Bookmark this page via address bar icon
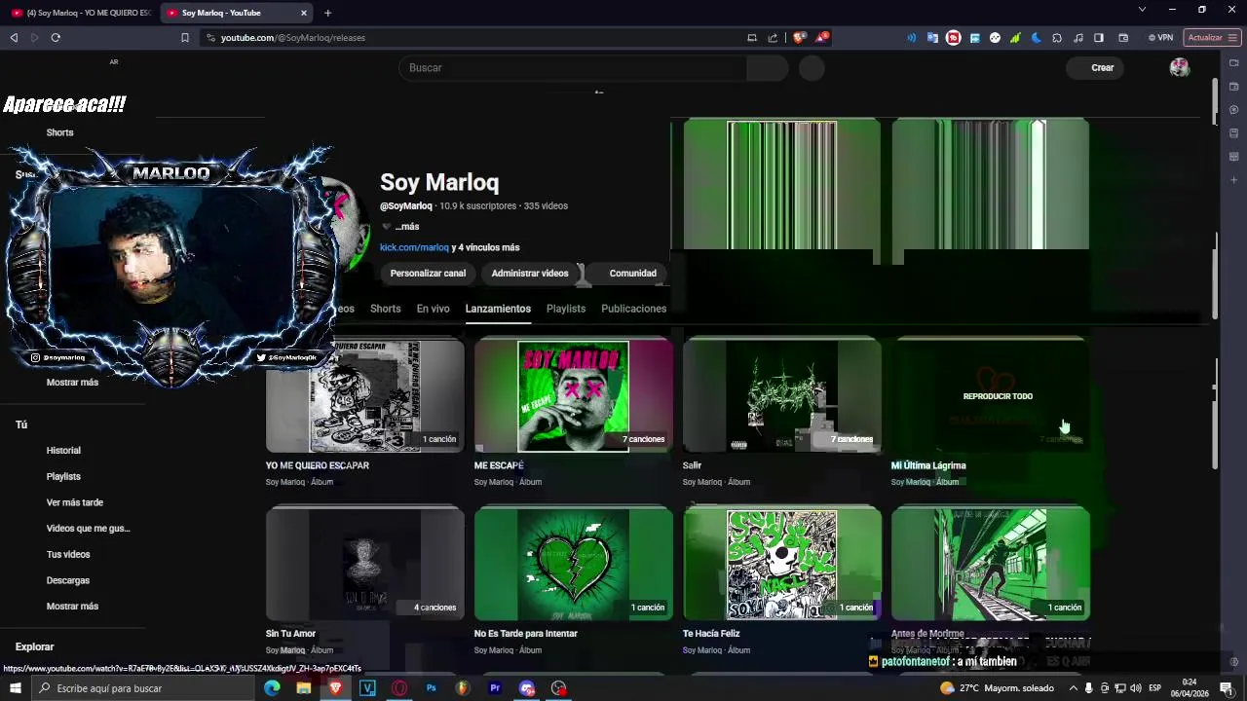The height and width of the screenshot is (701, 1247). 185,38
